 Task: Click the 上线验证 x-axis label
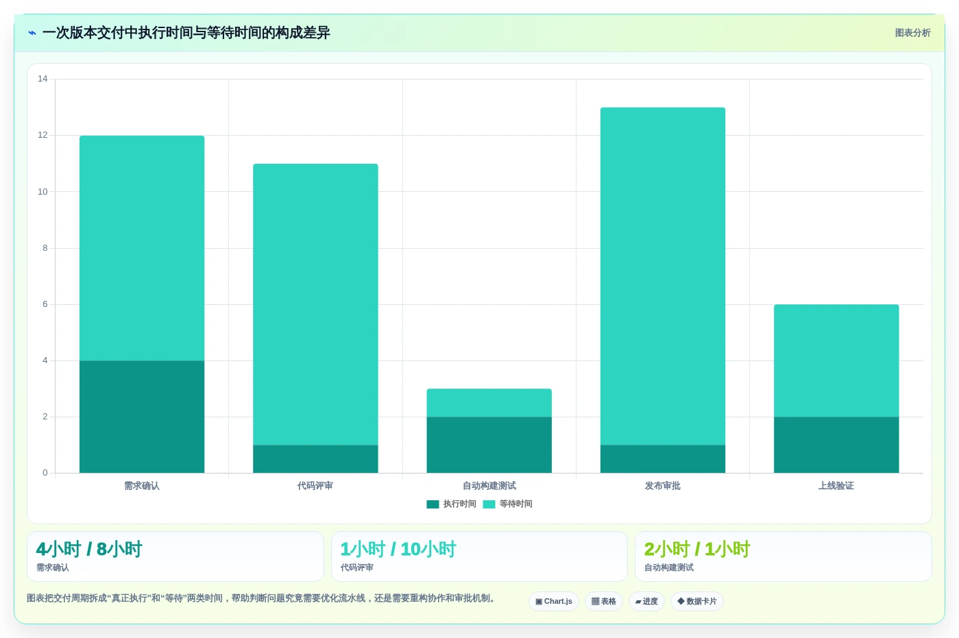tap(836, 486)
